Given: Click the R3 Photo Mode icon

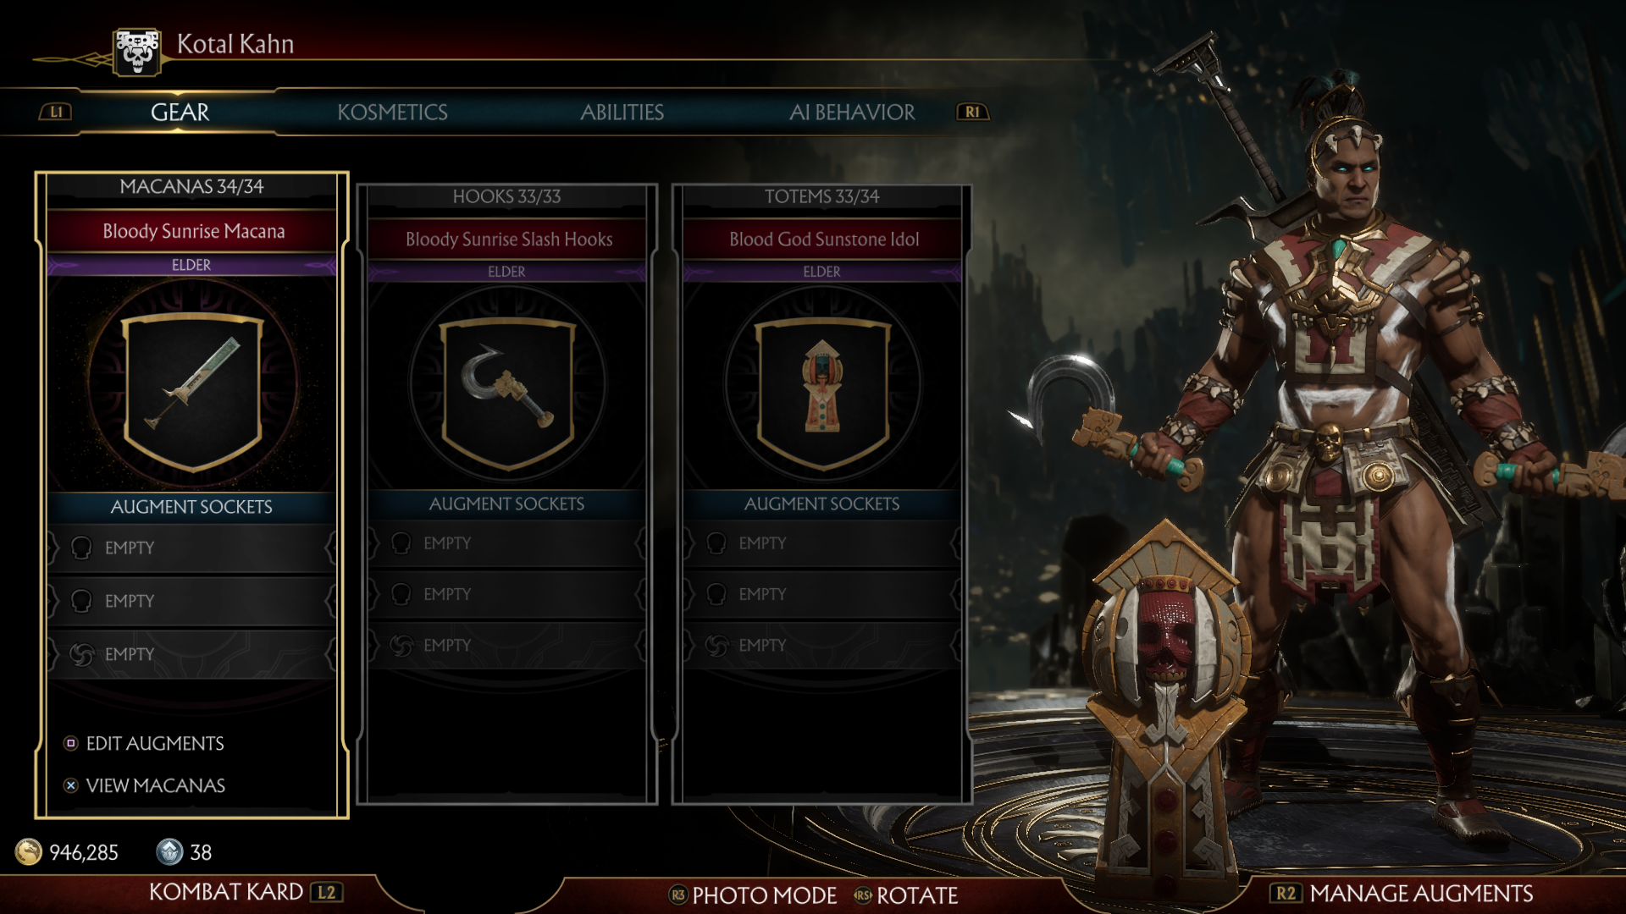Looking at the screenshot, I should (x=678, y=895).
